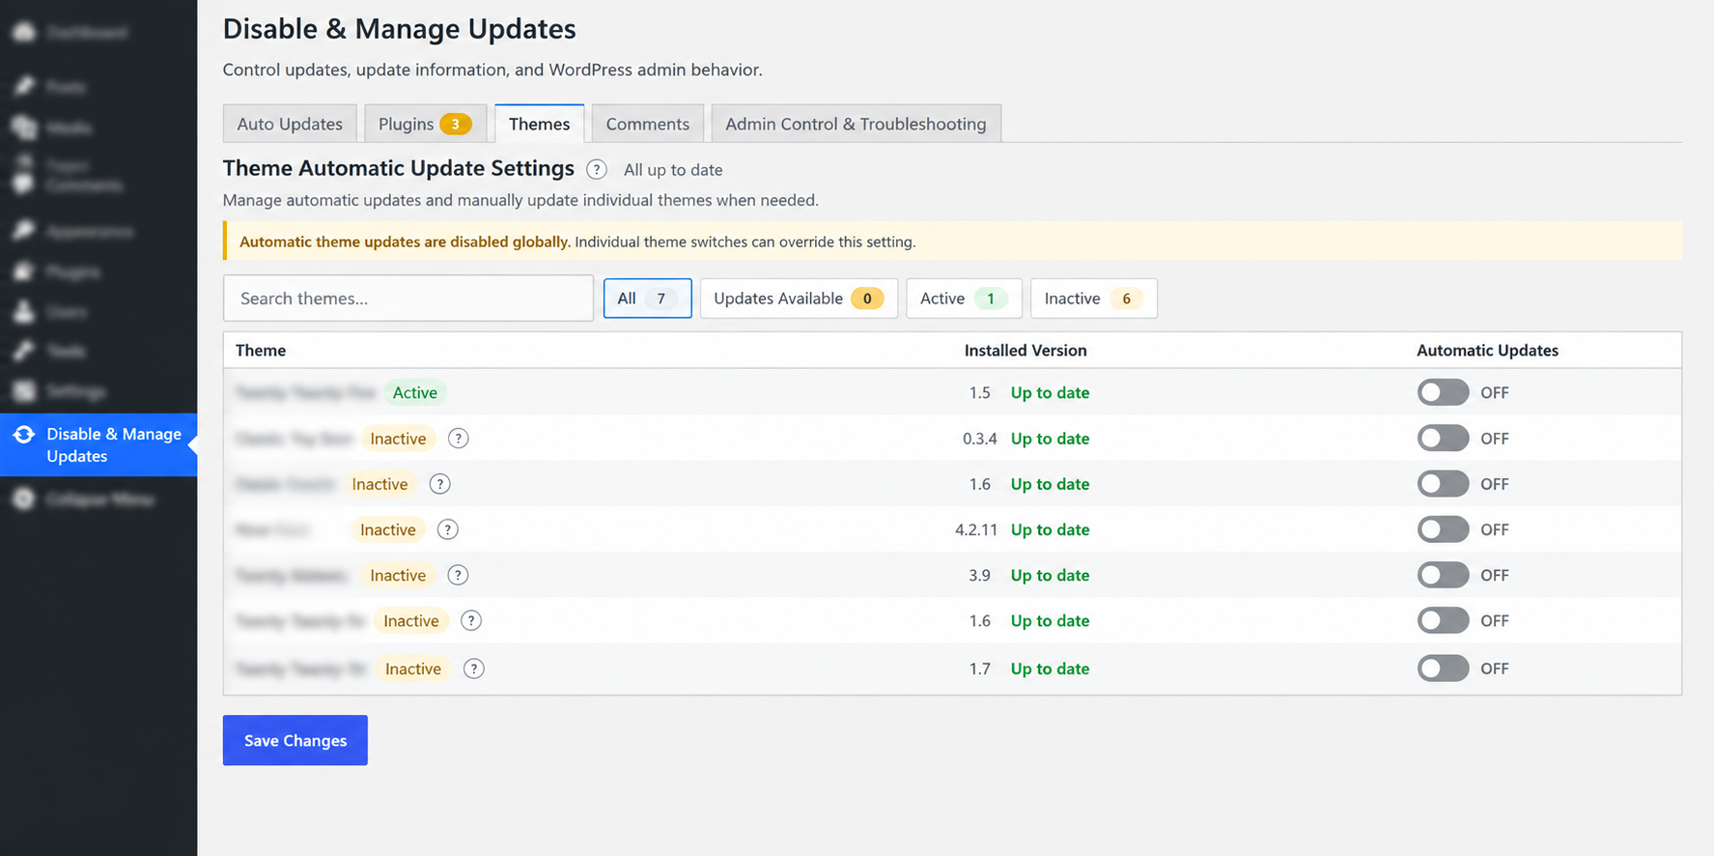Click the 'Installed Version' column header
Image resolution: width=1714 pixels, height=856 pixels.
point(1026,351)
